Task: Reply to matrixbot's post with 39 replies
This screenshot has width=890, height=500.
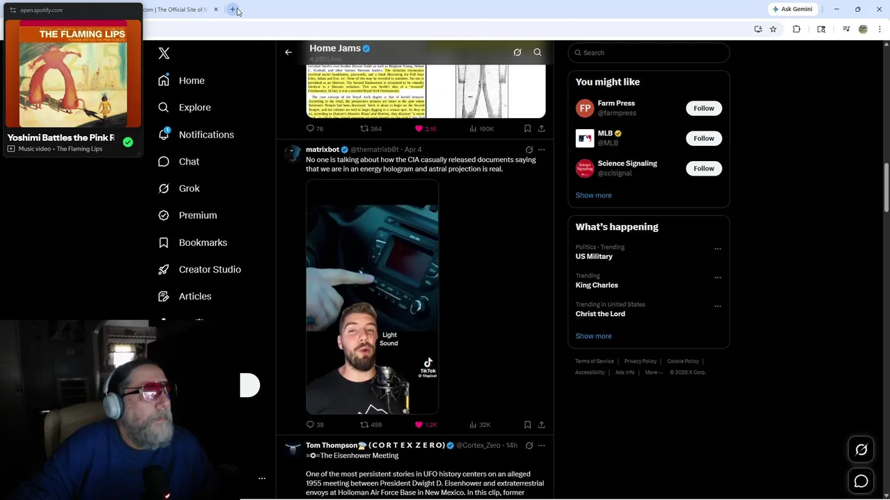Action: pos(314,424)
